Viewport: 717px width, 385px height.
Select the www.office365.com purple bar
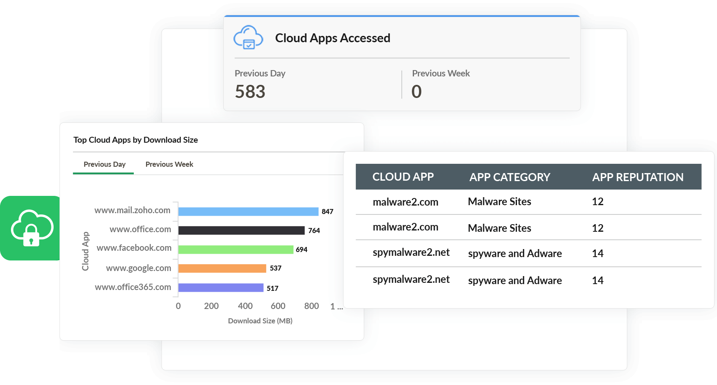[x=221, y=287]
